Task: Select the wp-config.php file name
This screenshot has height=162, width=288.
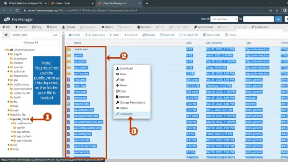Action: pyautogui.click(x=83, y=134)
